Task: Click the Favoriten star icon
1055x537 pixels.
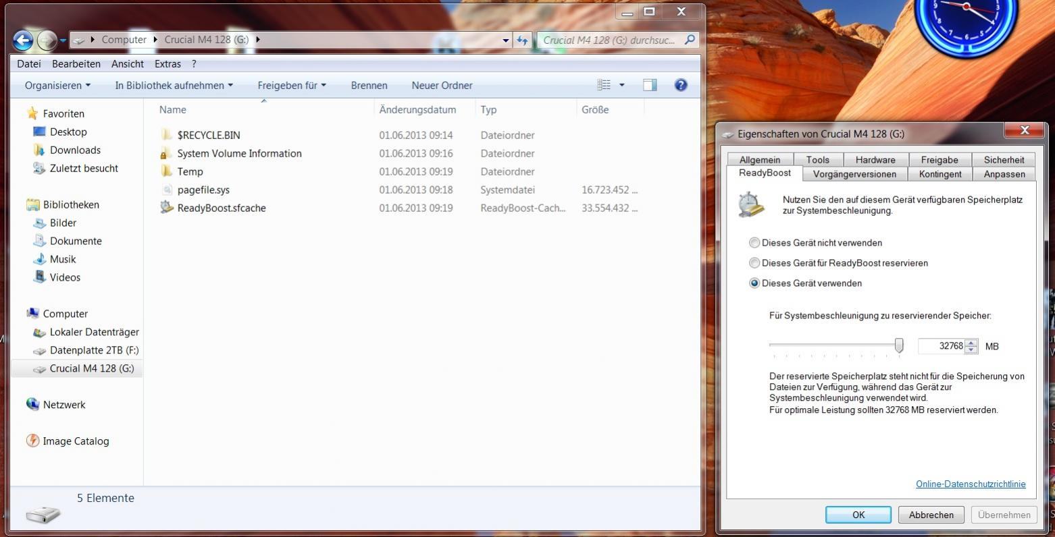Action: tap(32, 113)
